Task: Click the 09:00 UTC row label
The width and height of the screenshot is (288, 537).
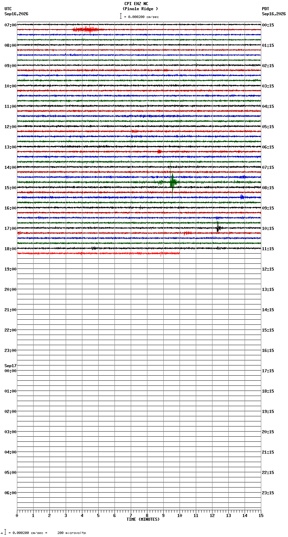Action: [11, 66]
